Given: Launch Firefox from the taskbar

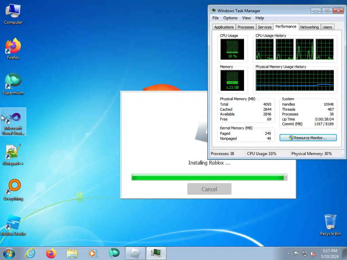Looking at the screenshot, I should point(51,253).
